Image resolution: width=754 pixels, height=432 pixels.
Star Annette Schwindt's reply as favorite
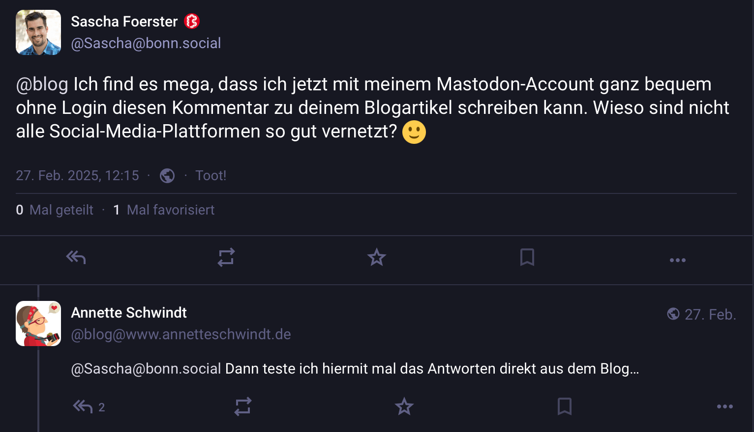coord(404,406)
